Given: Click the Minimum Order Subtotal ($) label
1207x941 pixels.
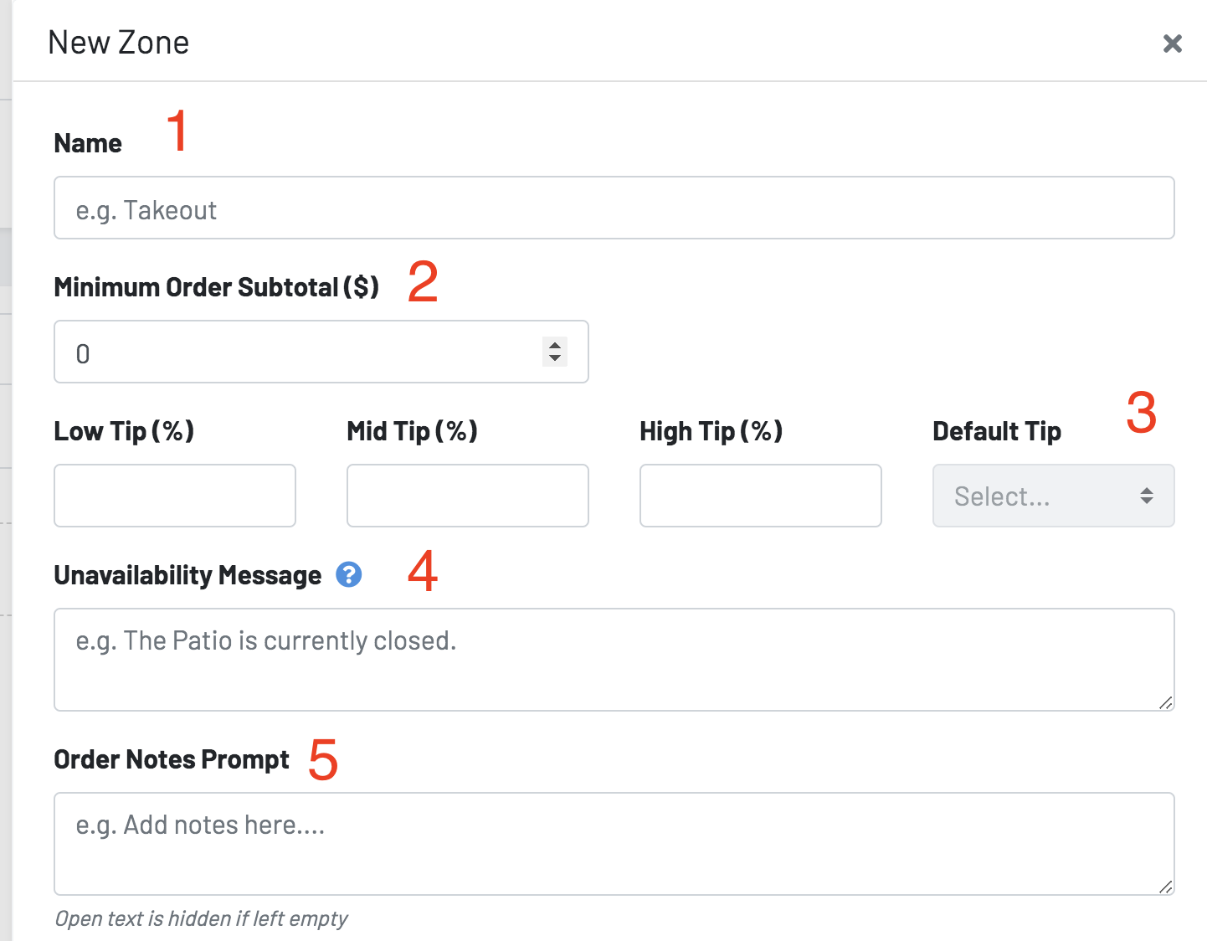Looking at the screenshot, I should [216, 287].
